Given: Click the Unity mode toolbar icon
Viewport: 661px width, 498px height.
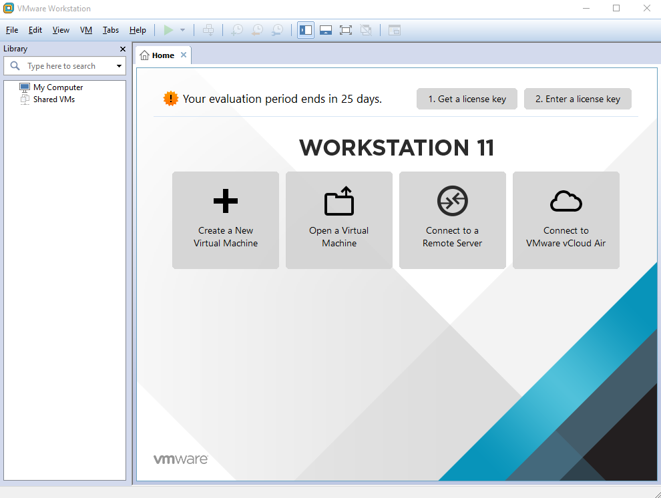Looking at the screenshot, I should click(x=366, y=30).
